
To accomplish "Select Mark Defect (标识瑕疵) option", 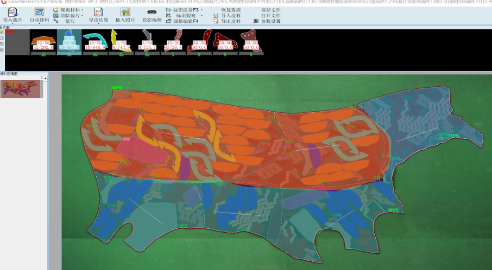I will coord(186,16).
